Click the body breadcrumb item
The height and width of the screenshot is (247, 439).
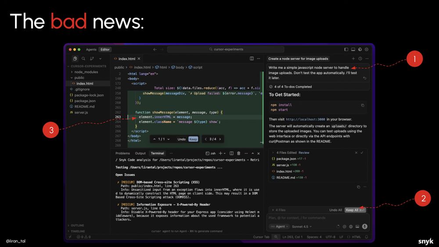(x=178, y=68)
